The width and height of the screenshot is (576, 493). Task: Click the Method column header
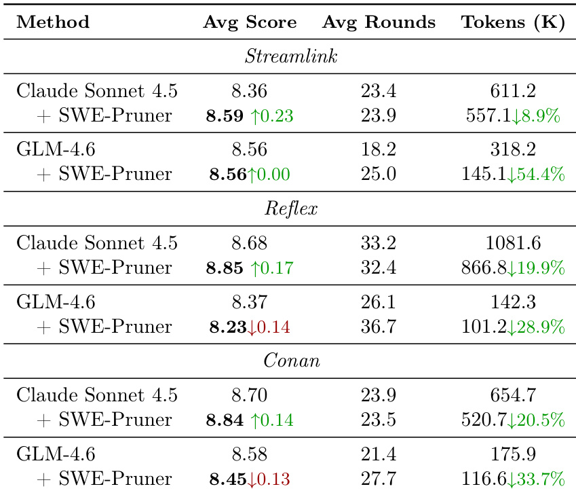(x=53, y=22)
